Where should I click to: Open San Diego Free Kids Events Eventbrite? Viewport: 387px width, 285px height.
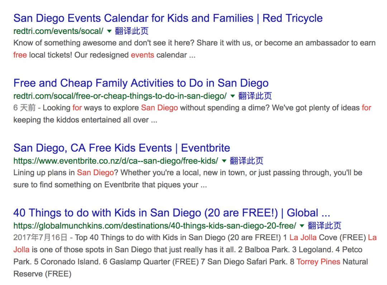122,148
